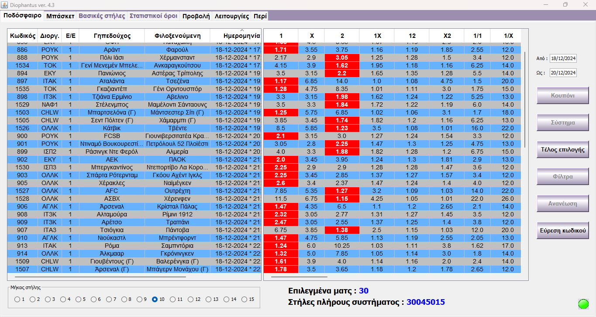Click the Γηπεδούχος column header

pos(112,36)
